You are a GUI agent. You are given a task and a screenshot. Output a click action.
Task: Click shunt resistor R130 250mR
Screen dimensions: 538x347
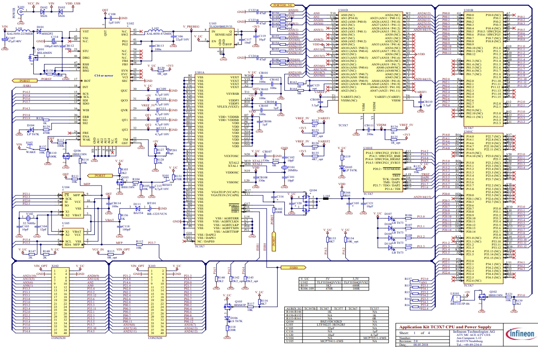[x=50, y=73]
